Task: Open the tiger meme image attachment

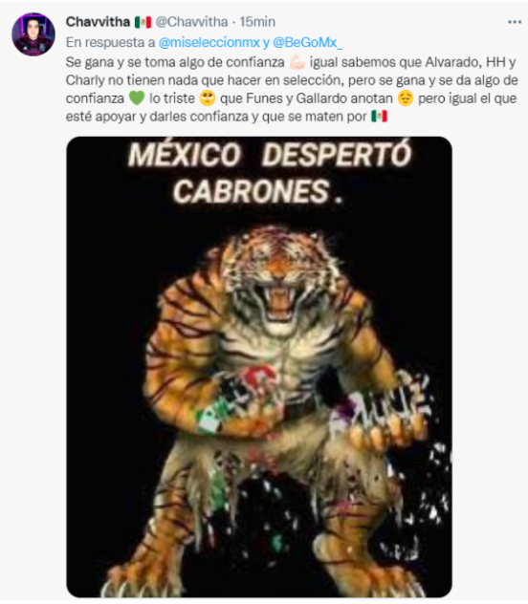Action: 259,367
